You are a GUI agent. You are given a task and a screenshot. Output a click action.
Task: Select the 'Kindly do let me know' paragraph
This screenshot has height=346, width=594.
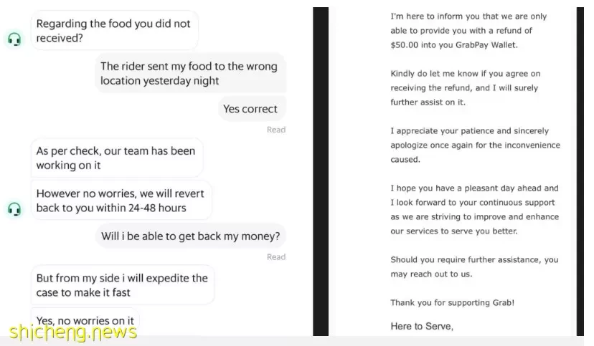[466, 87]
